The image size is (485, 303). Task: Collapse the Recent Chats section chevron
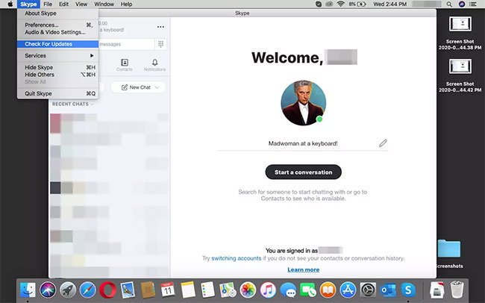(x=92, y=104)
